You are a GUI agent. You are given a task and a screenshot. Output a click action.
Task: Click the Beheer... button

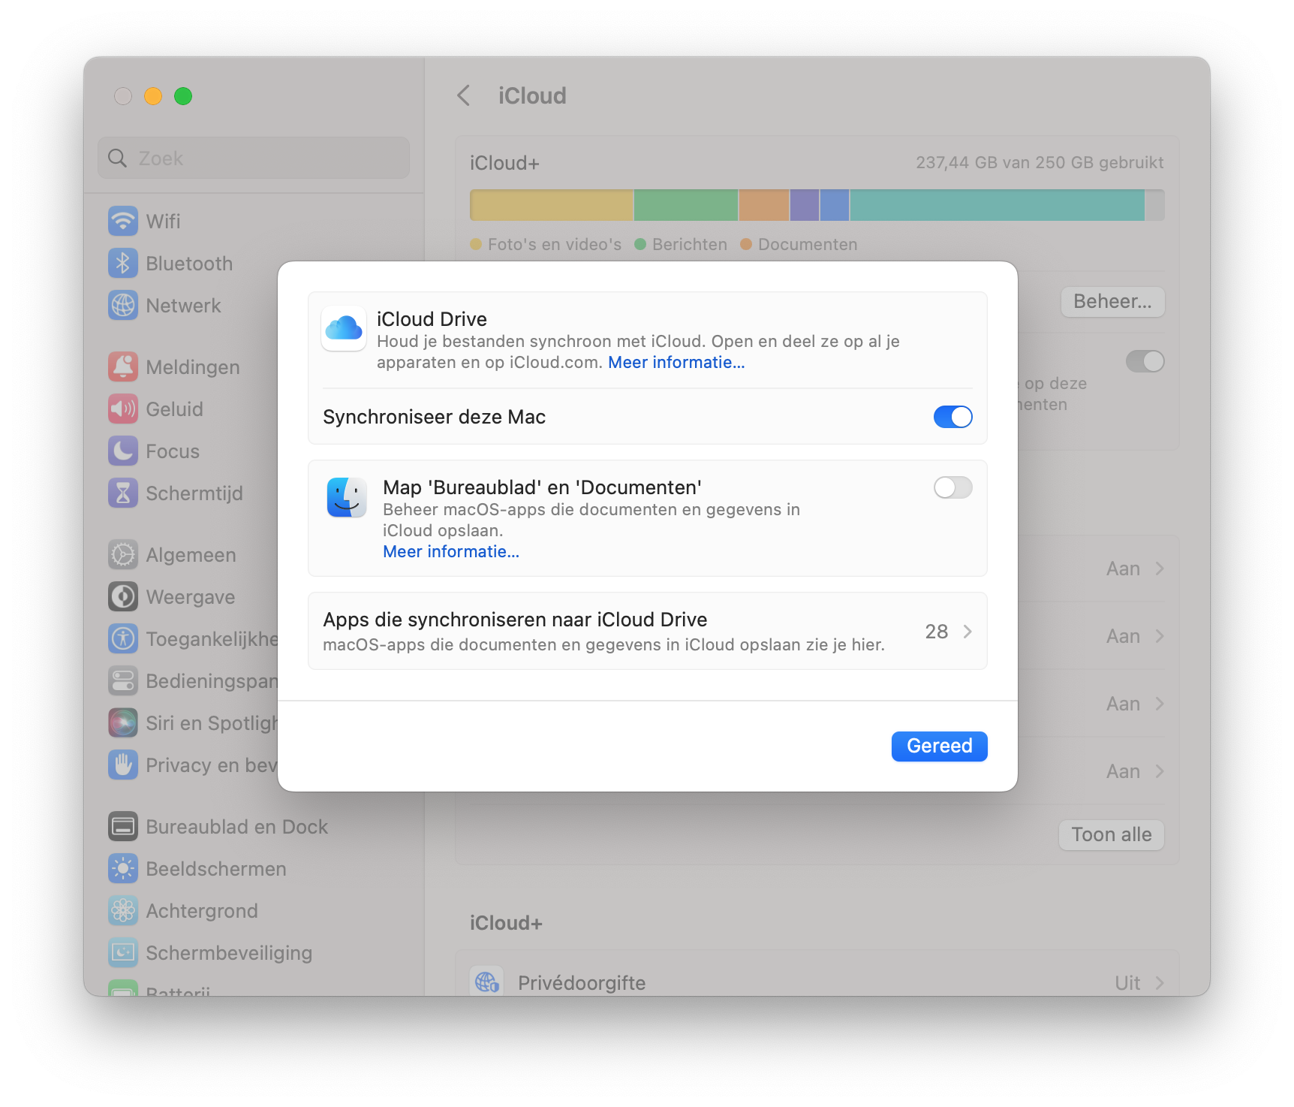(x=1112, y=301)
